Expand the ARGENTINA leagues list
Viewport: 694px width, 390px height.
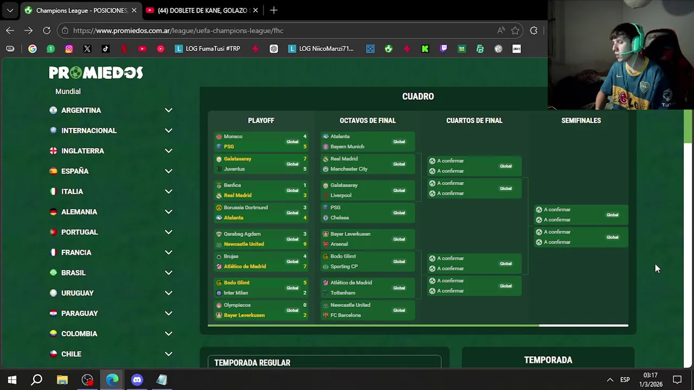click(169, 110)
